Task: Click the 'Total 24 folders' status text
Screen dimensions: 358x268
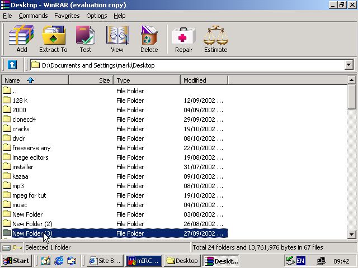Action: [x=258, y=247]
